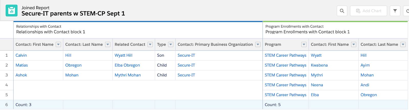The width and height of the screenshot is (409, 111).
Task: Click the Program Enrollments with Contact block 1 header
Action: 308,32
